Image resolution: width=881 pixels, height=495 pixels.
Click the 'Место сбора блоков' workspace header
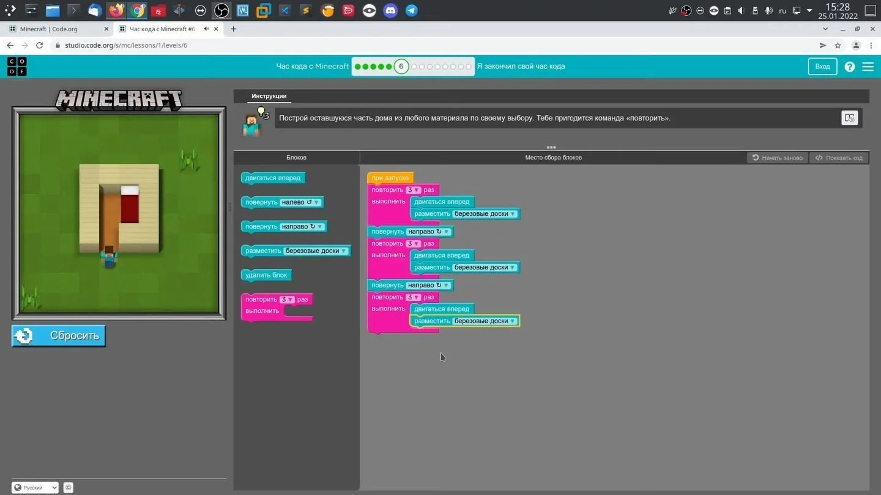point(554,158)
